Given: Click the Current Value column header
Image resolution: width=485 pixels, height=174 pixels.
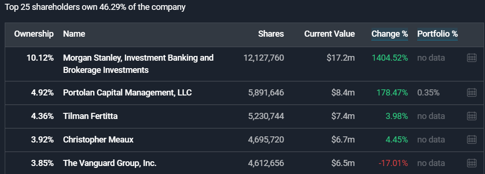Looking at the screenshot, I should click(x=329, y=34).
